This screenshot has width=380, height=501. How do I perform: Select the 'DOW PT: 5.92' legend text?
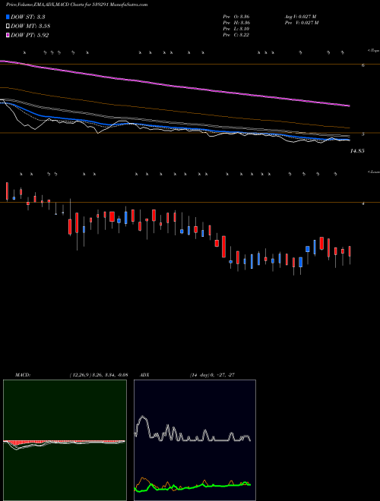click(30, 36)
